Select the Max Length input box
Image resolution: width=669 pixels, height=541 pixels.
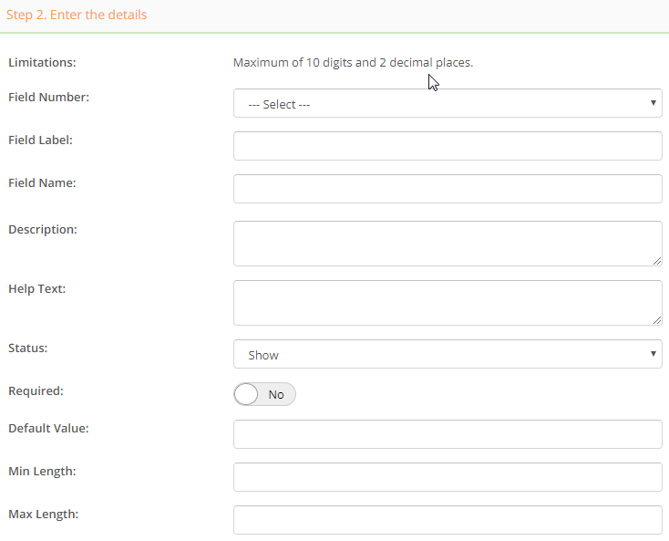448,520
